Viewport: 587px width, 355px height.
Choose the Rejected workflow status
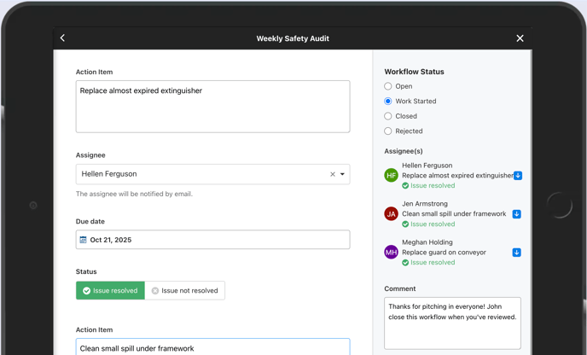388,131
